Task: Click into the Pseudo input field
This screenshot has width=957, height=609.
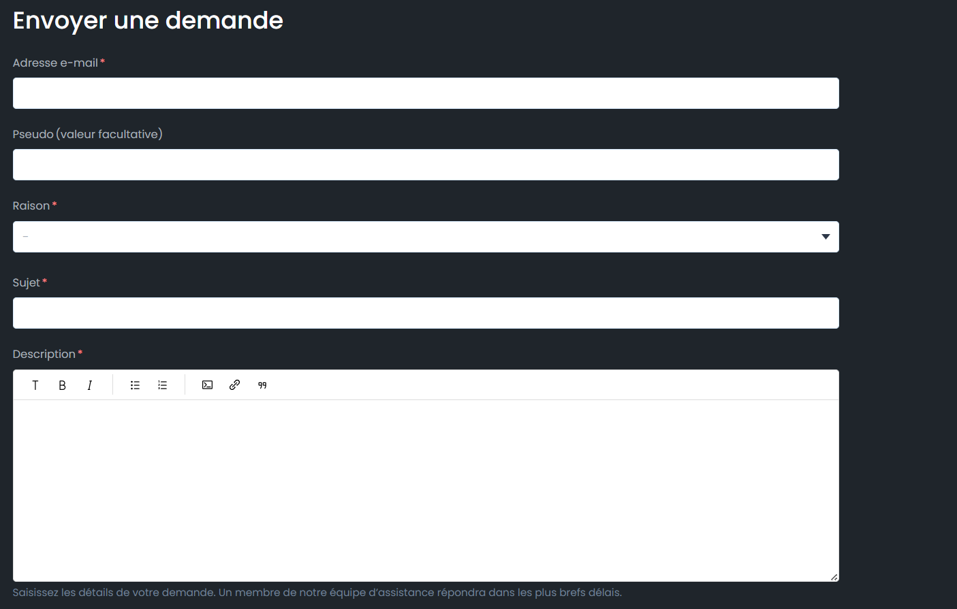Action: 426,165
